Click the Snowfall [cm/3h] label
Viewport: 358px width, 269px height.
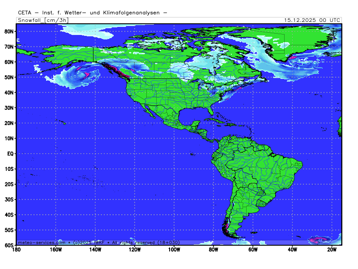[x=43, y=20]
